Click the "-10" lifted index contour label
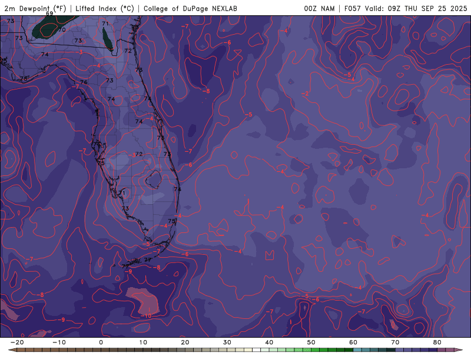The image size is (471, 353). [146, 316]
